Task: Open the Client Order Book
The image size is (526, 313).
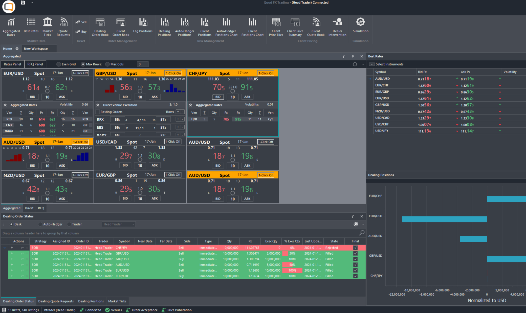Action: (121, 27)
